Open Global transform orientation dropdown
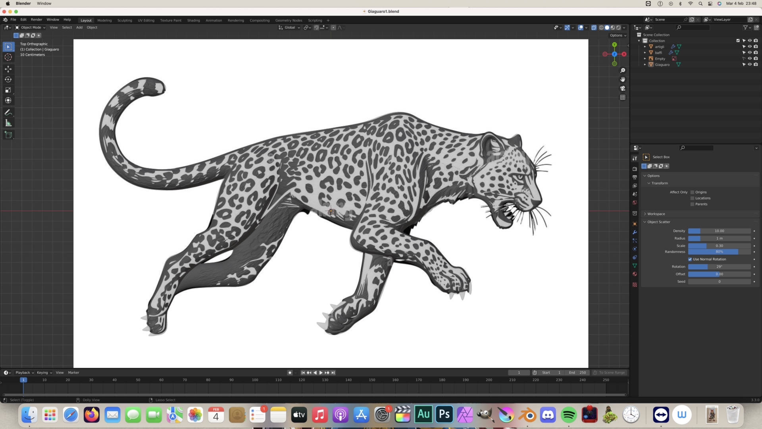Screen dimensions: 762x429 pos(289,28)
